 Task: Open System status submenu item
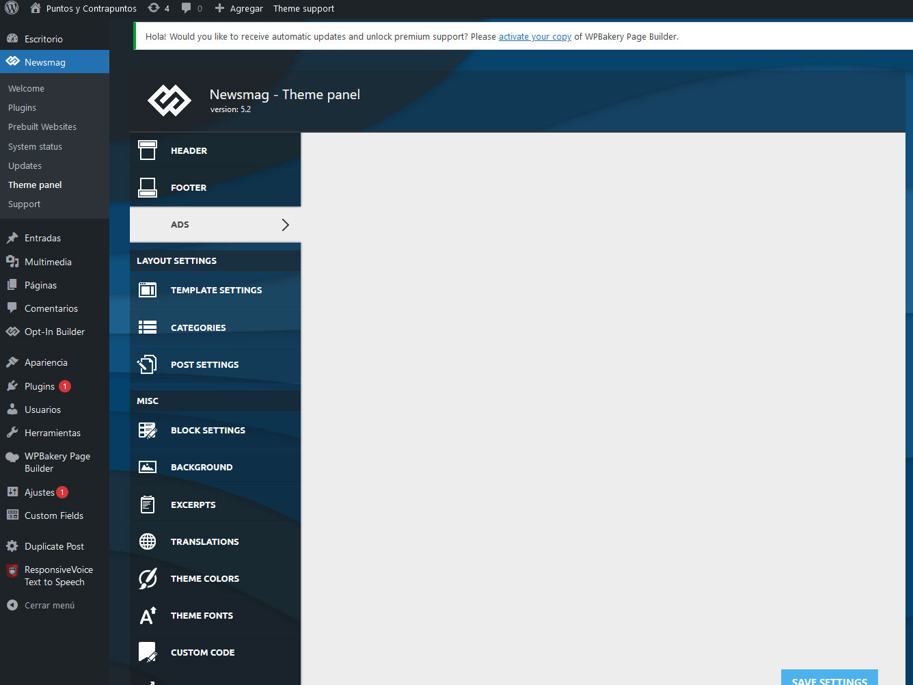click(35, 147)
